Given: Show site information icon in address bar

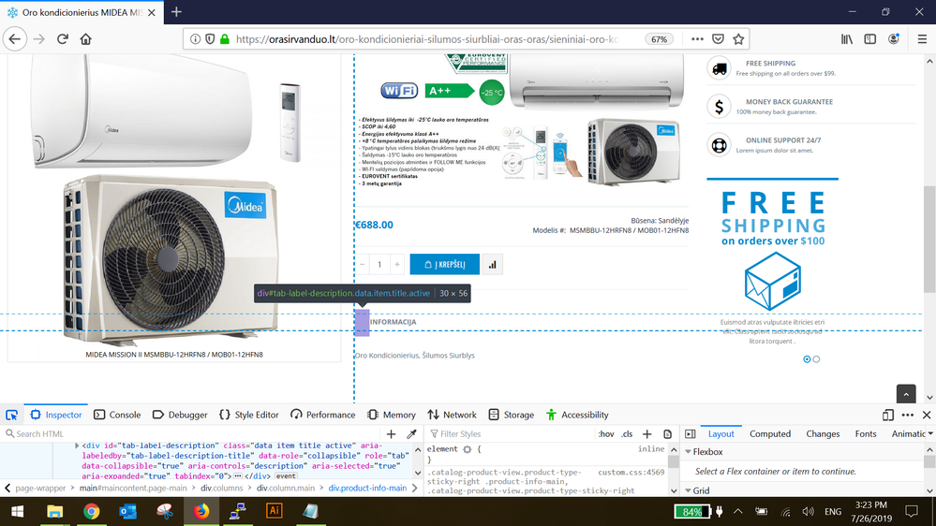Looking at the screenshot, I should click(195, 39).
